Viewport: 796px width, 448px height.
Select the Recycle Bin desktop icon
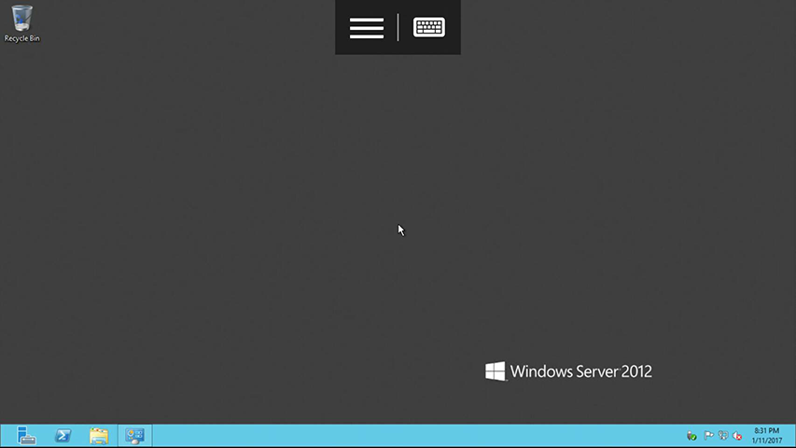click(x=21, y=23)
